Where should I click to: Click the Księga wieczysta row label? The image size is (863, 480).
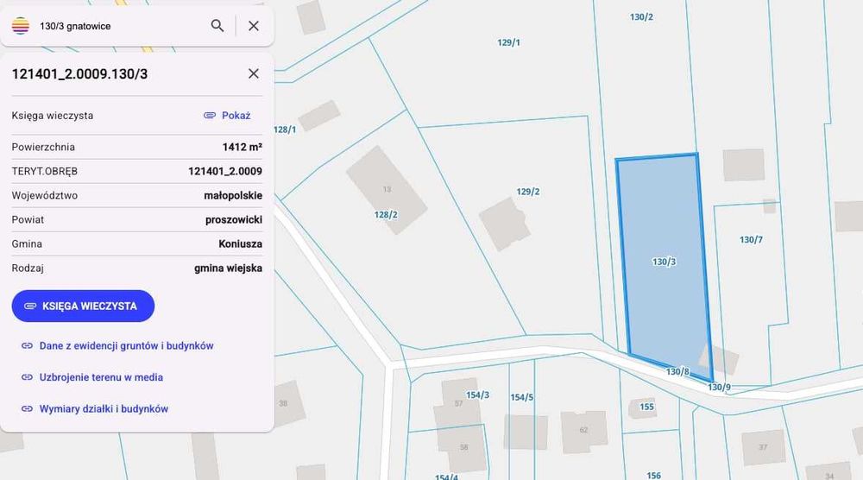[x=53, y=116]
